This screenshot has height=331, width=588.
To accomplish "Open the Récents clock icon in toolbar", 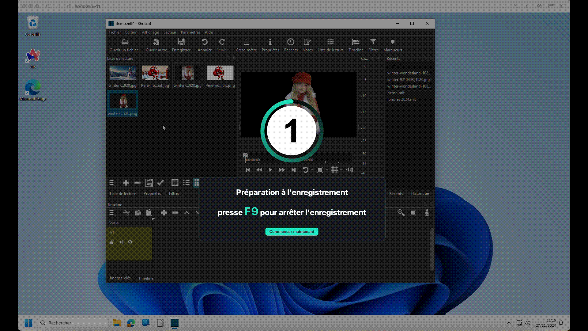I will click(x=291, y=42).
